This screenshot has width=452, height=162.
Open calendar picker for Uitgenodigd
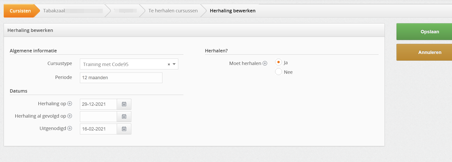tap(124, 129)
